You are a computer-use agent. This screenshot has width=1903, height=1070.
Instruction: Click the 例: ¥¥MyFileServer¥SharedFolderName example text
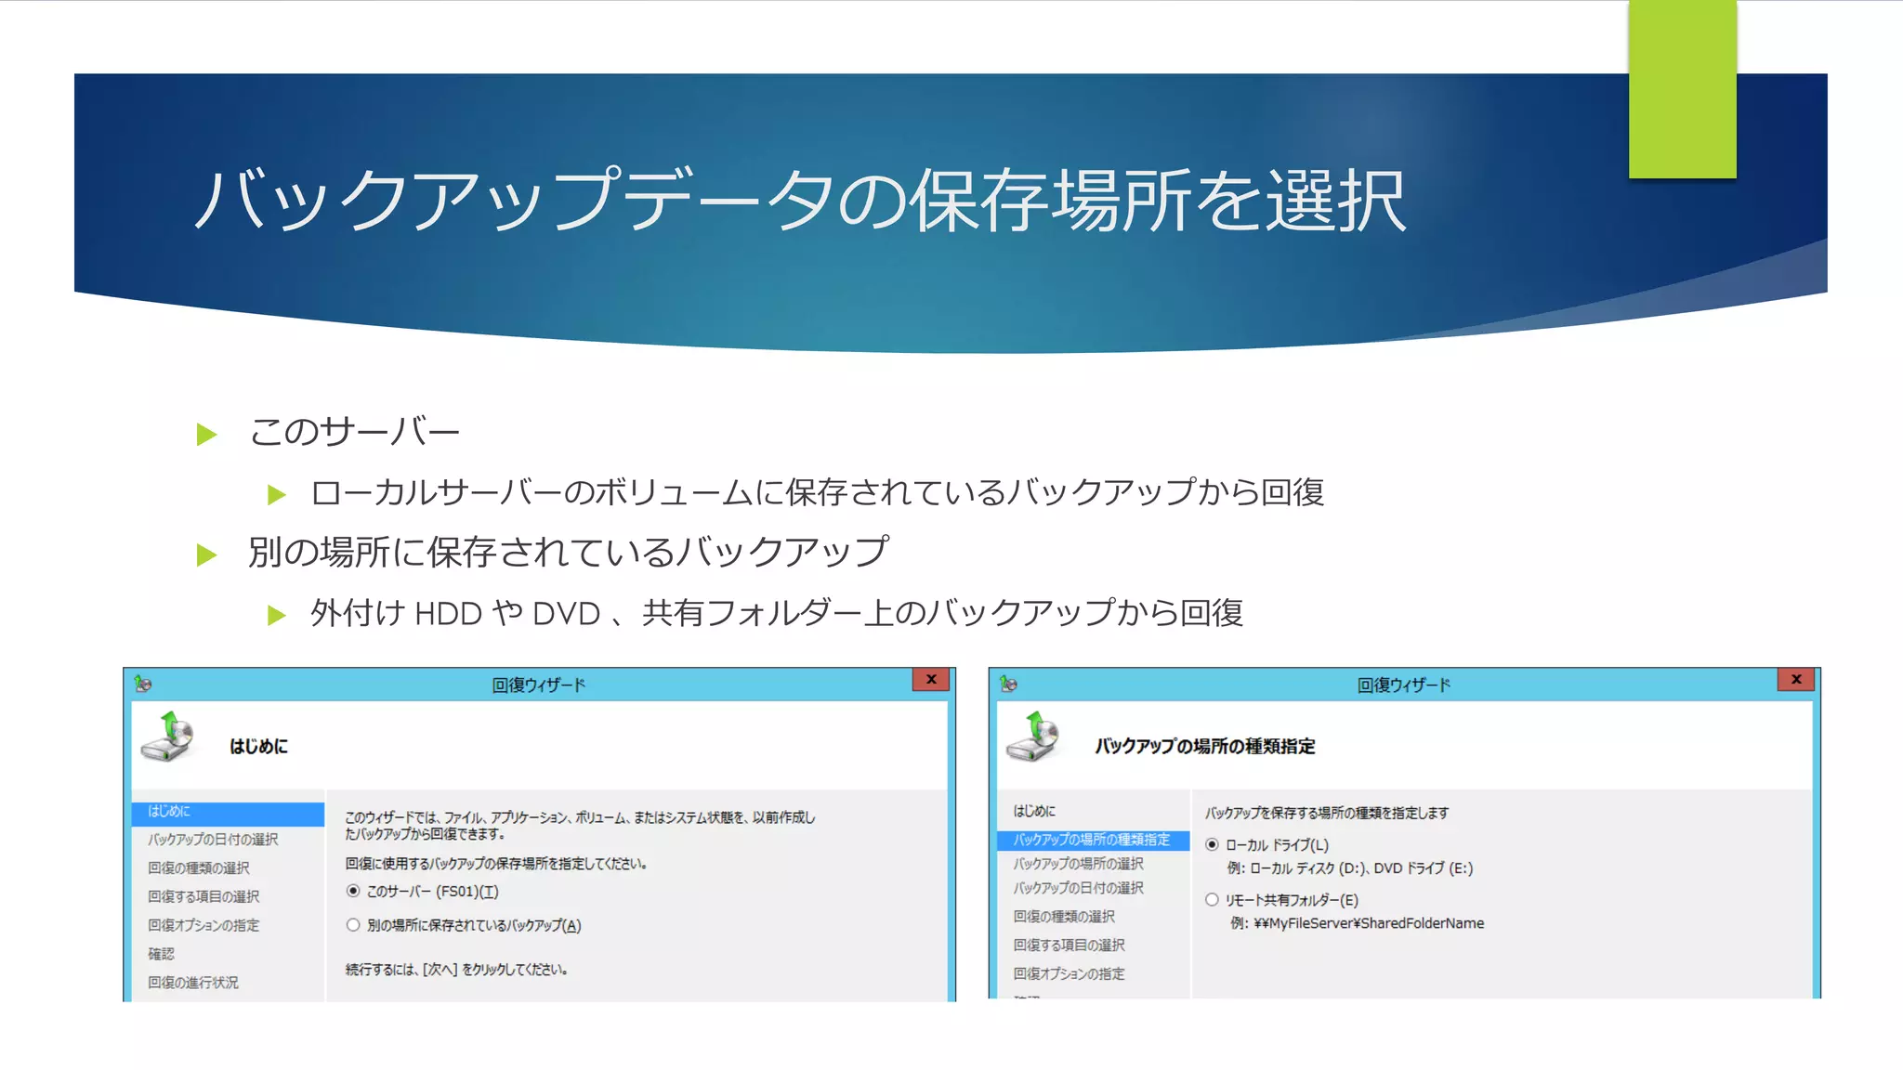point(1357,923)
